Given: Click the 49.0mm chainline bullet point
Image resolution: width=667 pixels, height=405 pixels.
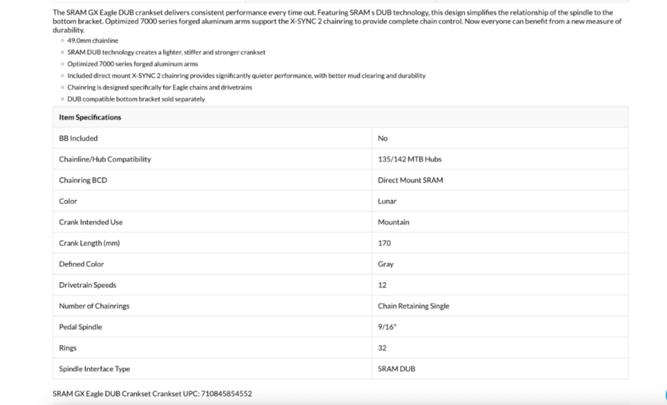Looking at the screenshot, I should click(92, 41).
